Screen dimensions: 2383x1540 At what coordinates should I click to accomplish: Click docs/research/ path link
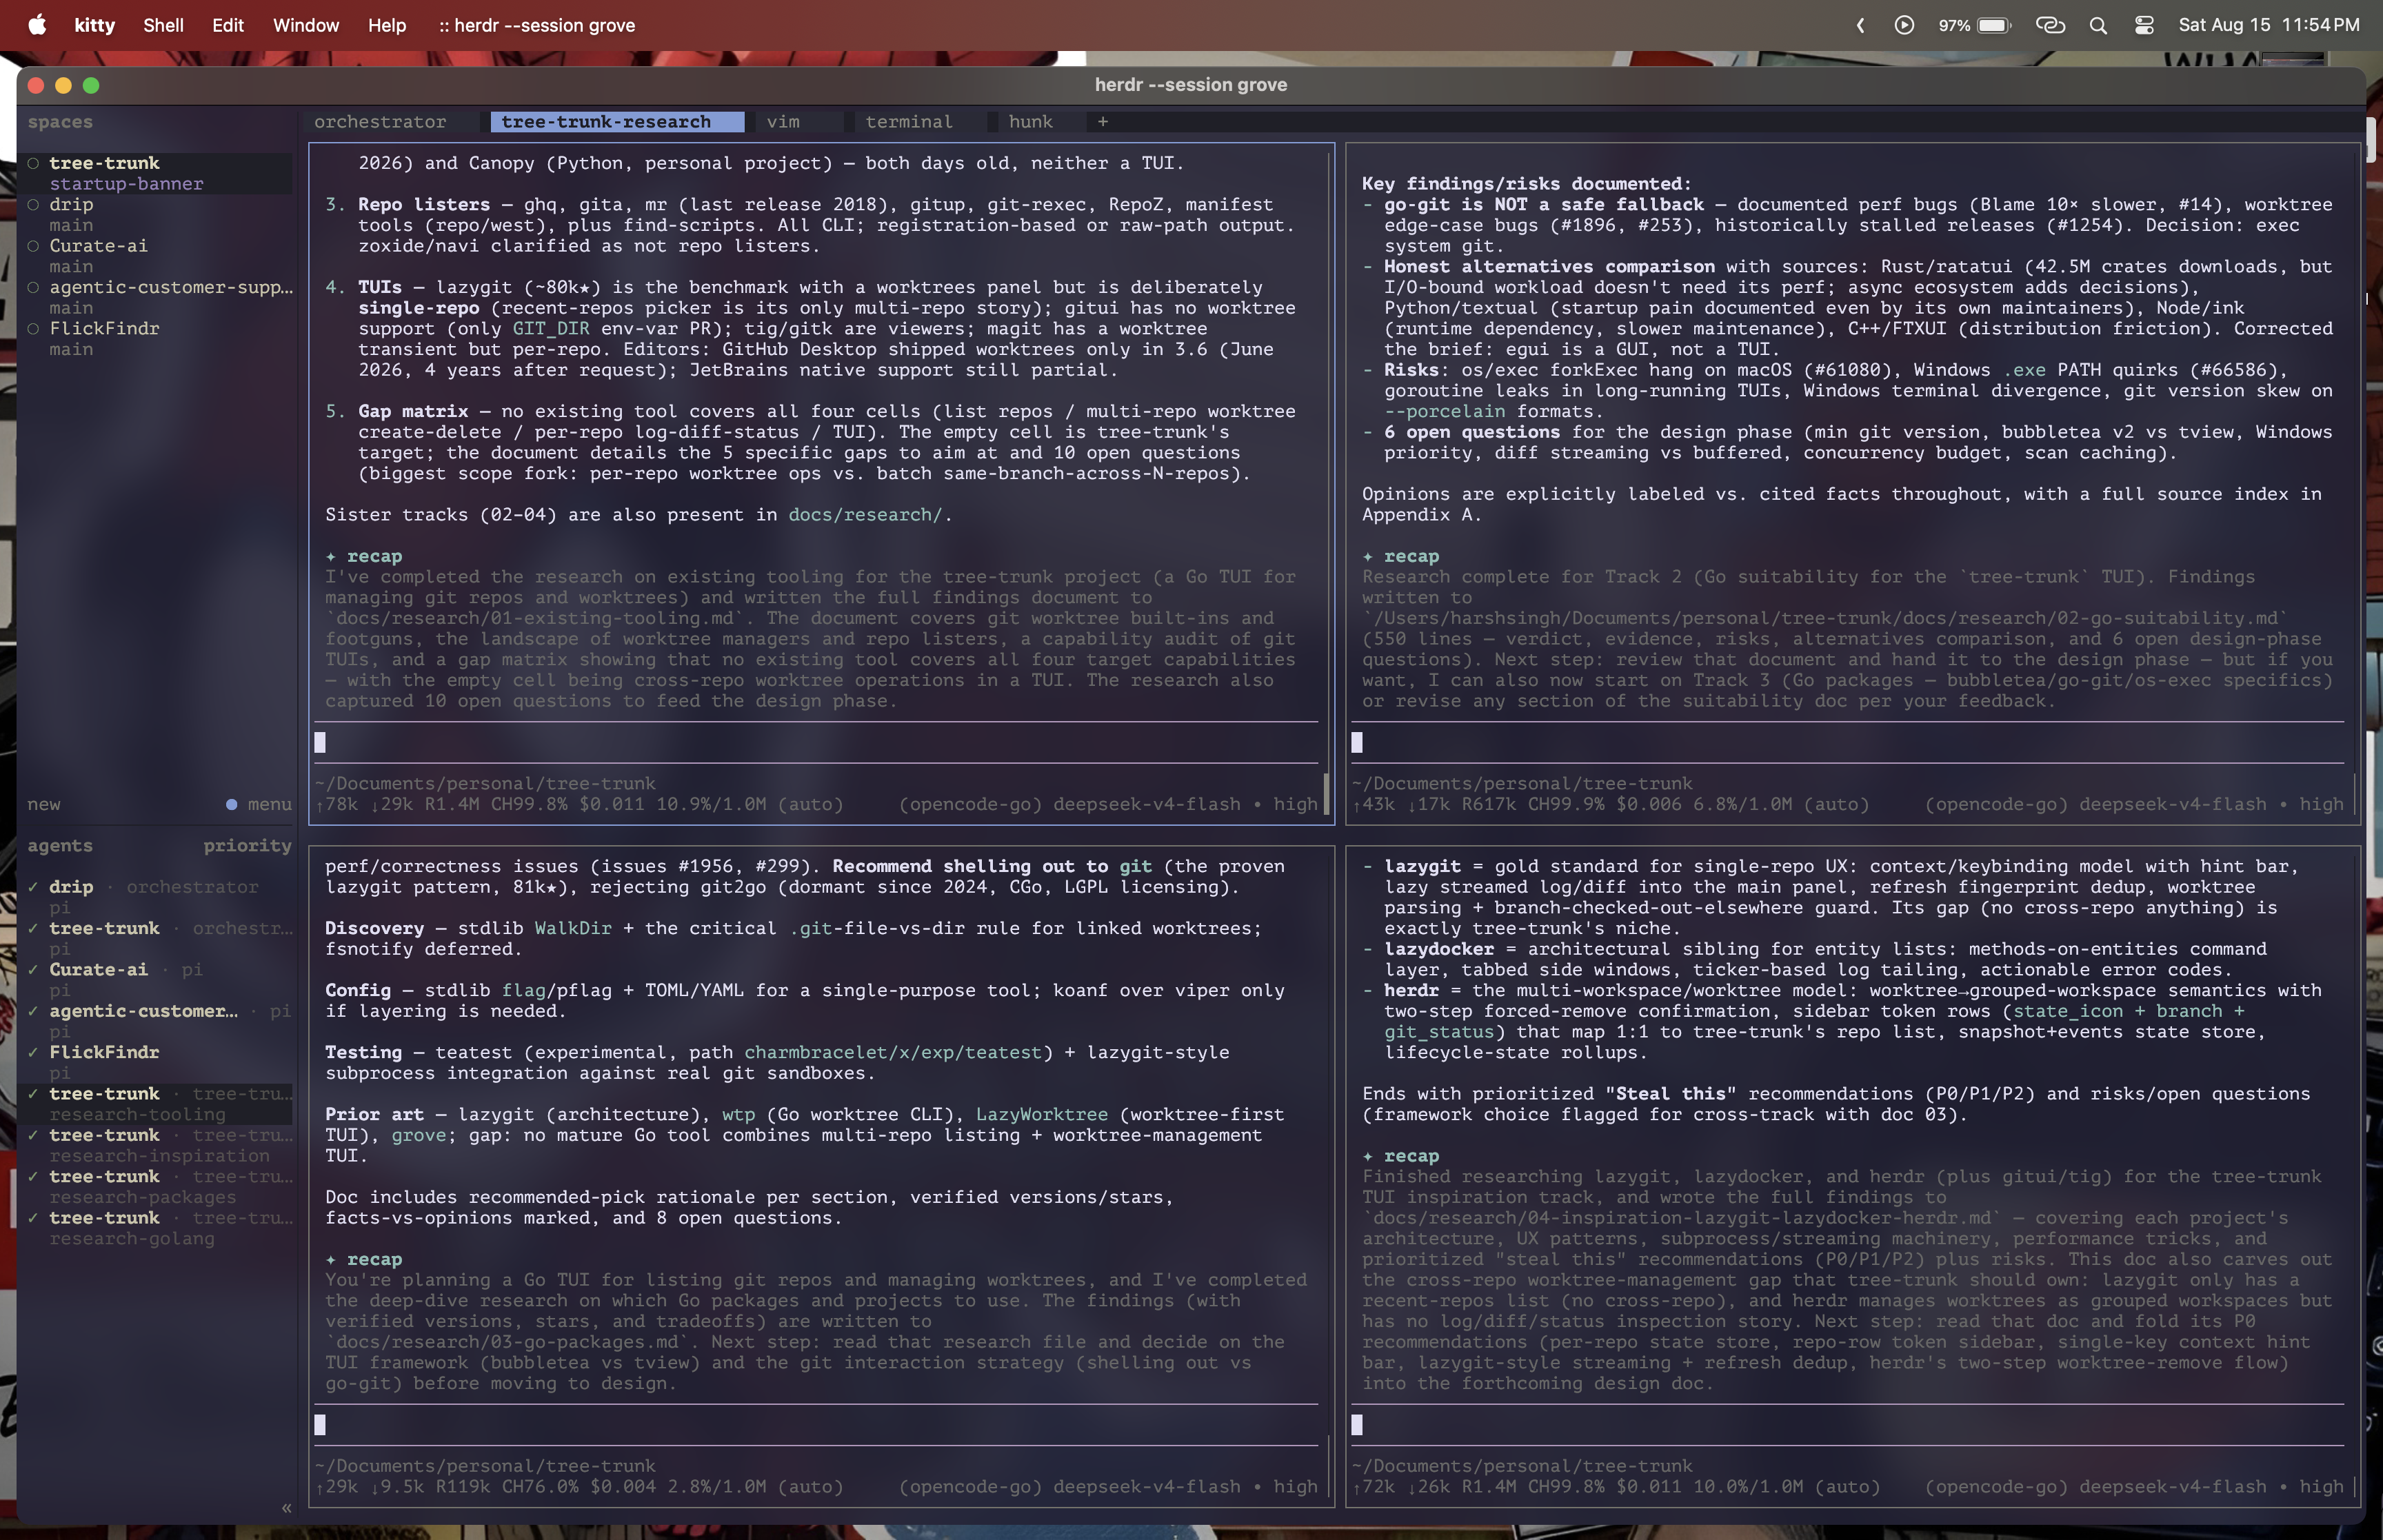coord(865,515)
